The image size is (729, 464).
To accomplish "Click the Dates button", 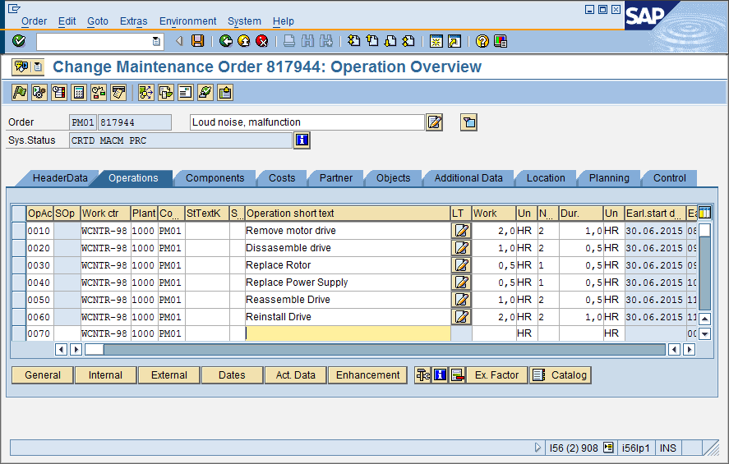I will click(232, 375).
